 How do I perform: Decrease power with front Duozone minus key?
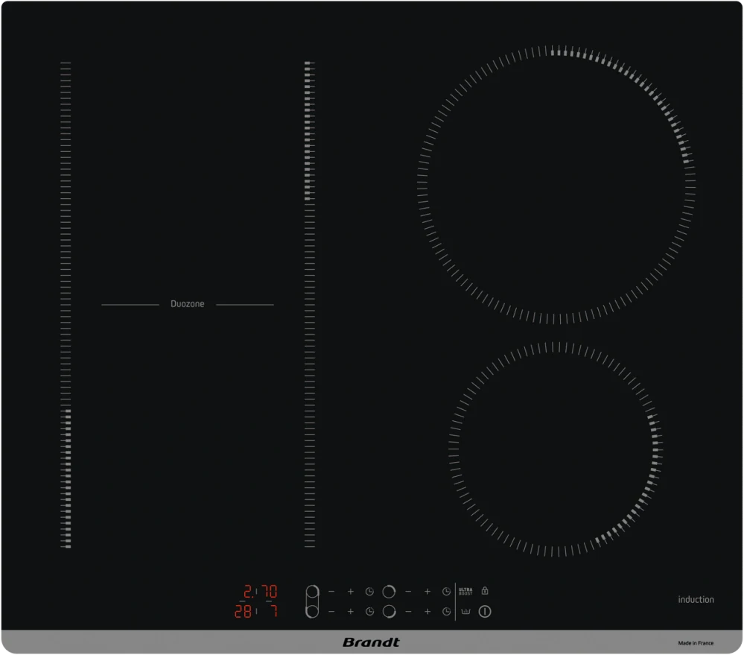click(331, 611)
